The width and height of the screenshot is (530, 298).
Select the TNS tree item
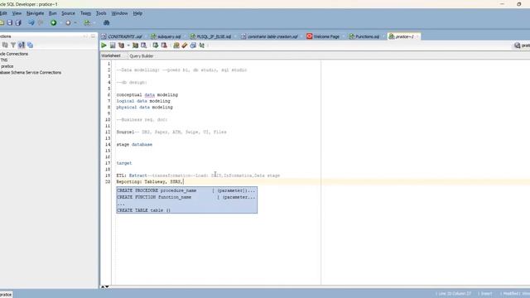point(4,60)
